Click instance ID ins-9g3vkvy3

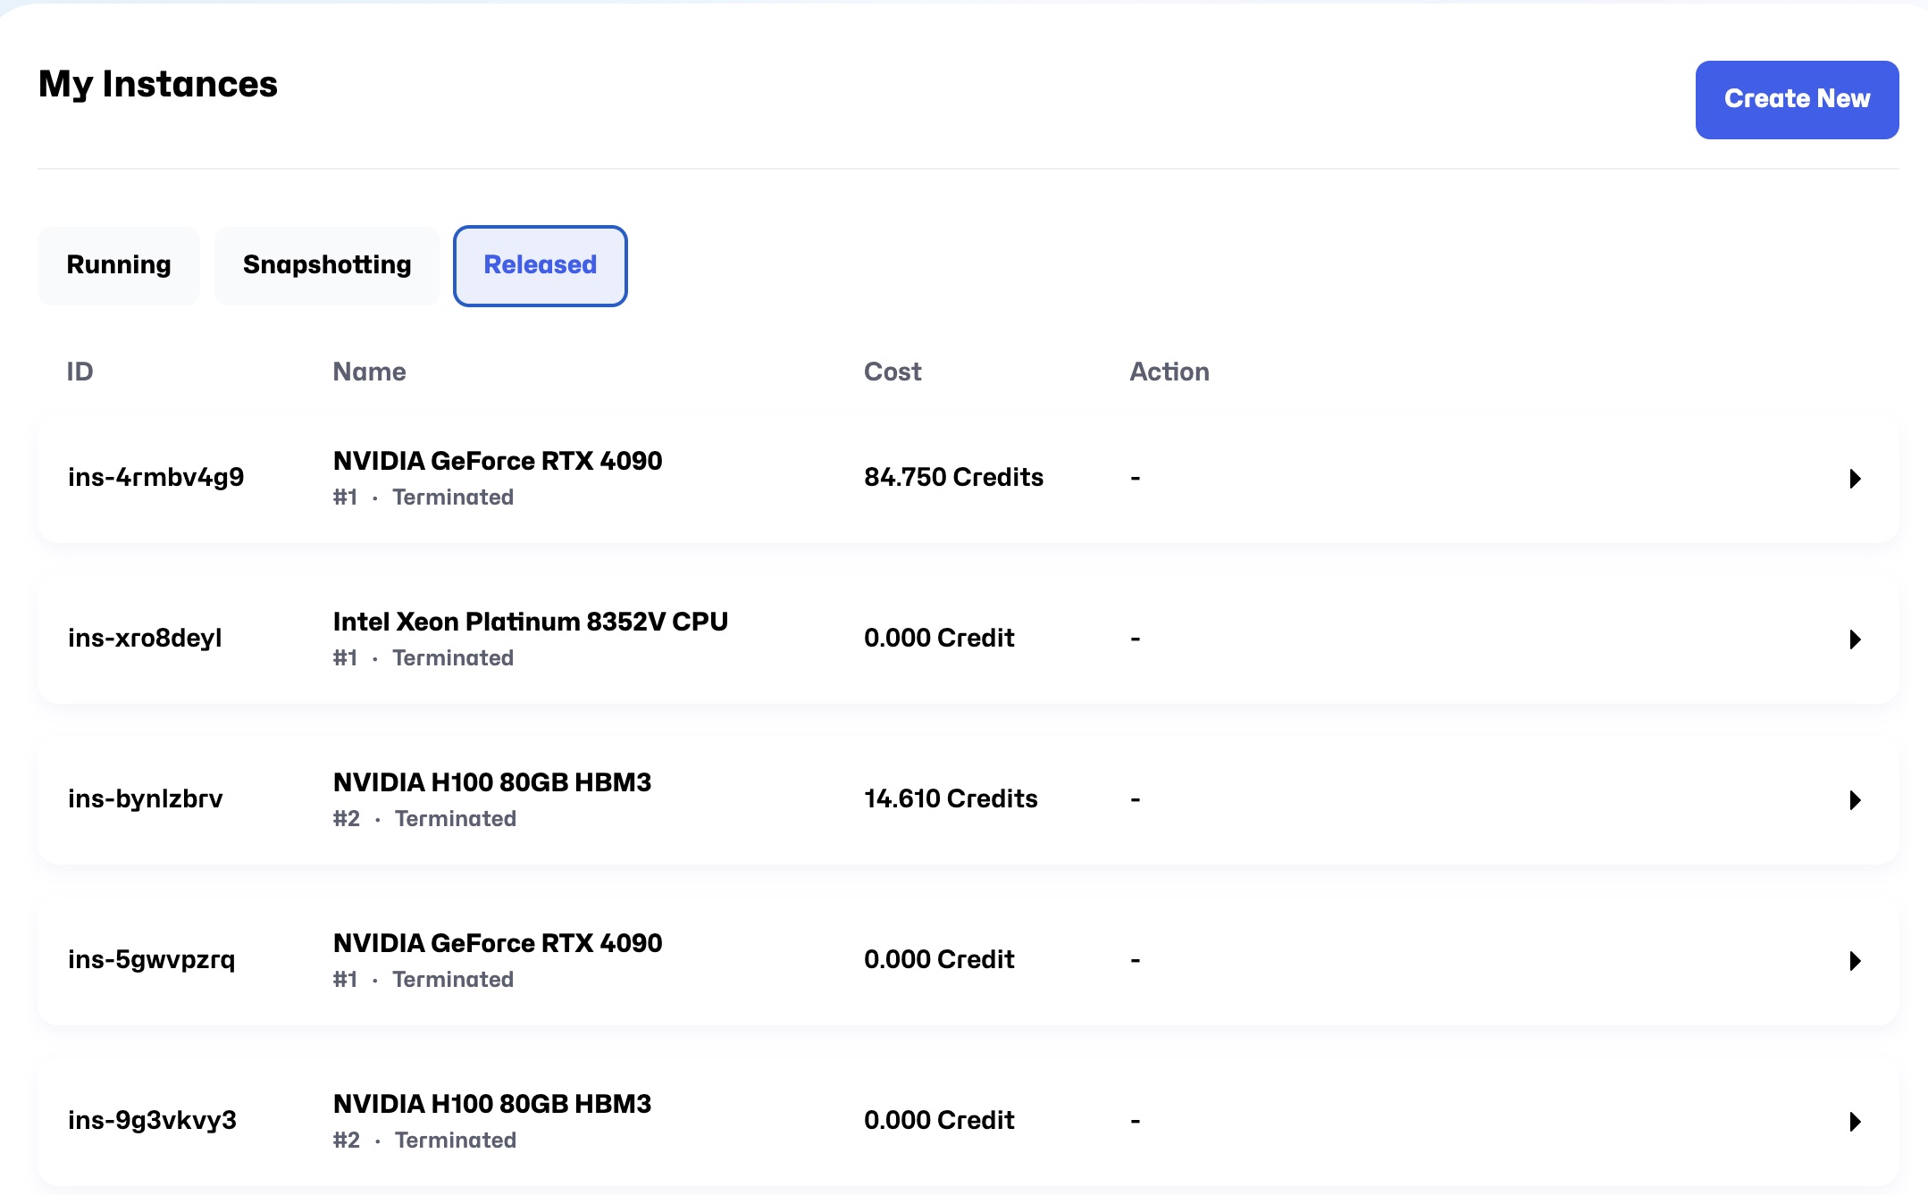[152, 1120]
